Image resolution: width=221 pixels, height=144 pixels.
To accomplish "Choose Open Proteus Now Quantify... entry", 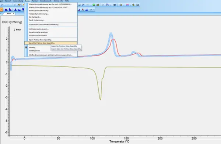I will [x=51, y=40].
